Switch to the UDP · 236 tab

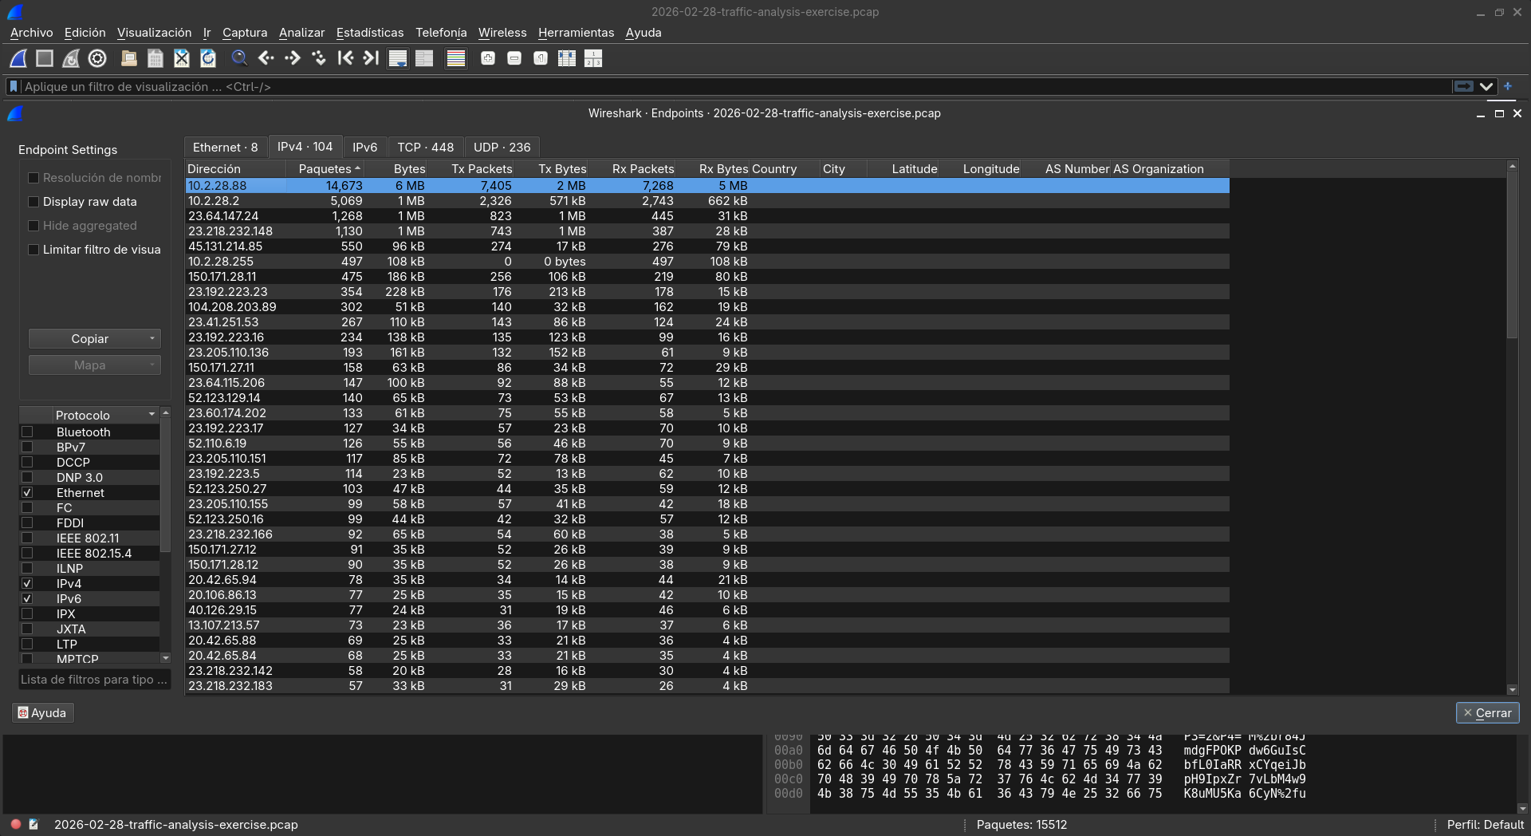(502, 148)
